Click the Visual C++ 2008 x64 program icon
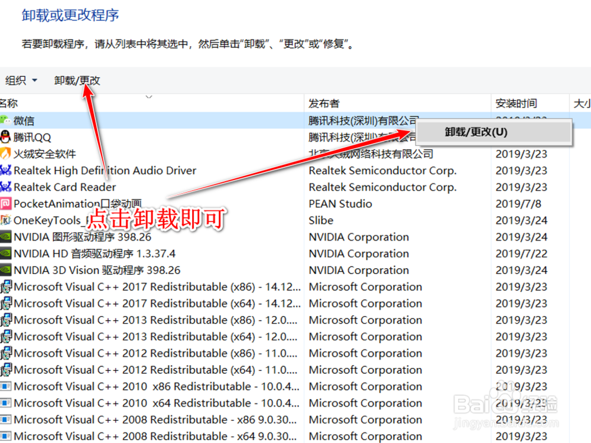This screenshot has height=443, width=591. coord(6,436)
